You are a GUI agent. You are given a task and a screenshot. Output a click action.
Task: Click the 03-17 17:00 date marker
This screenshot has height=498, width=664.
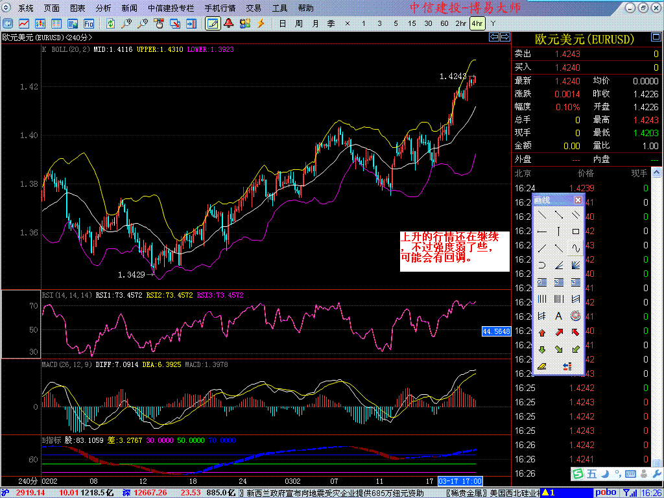coord(460,481)
